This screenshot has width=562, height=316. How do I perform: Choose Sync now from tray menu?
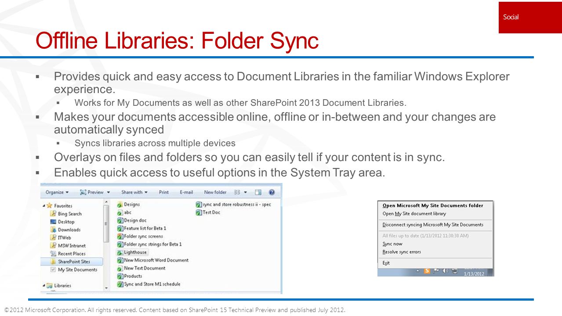point(392,244)
